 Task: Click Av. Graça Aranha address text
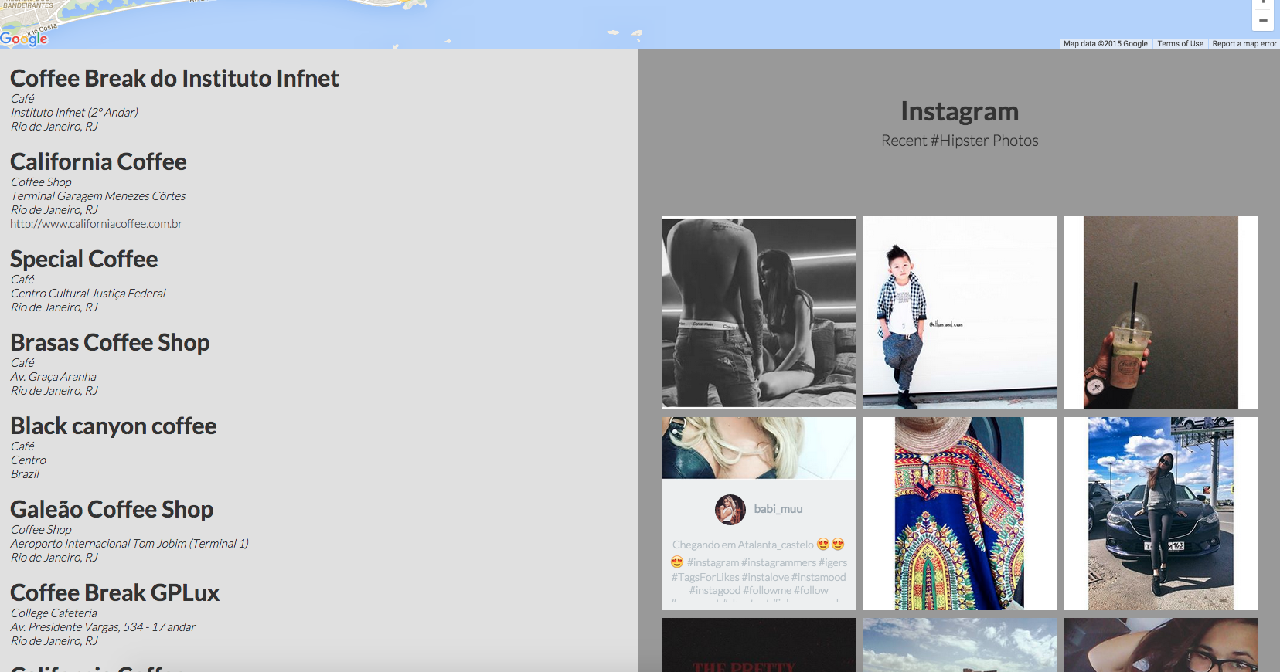(x=53, y=377)
